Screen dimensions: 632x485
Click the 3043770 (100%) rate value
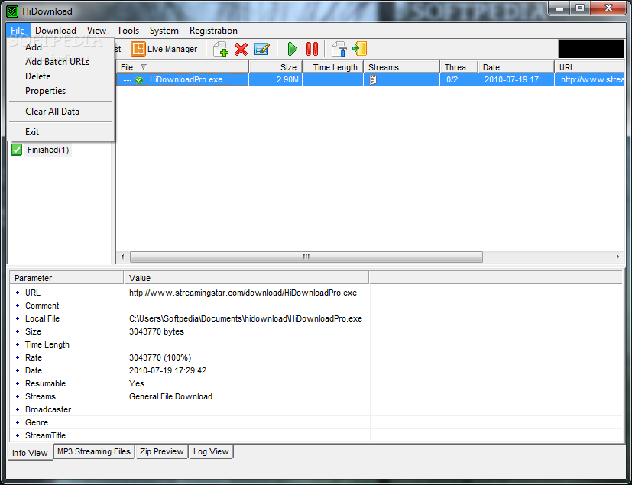click(160, 357)
